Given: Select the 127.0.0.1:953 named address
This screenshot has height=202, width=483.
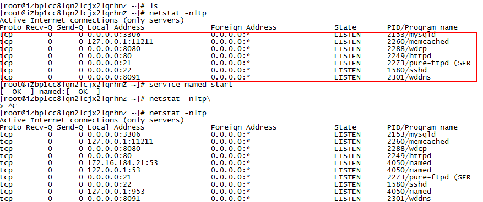Looking at the screenshot, I should pyautogui.click(x=116, y=192).
